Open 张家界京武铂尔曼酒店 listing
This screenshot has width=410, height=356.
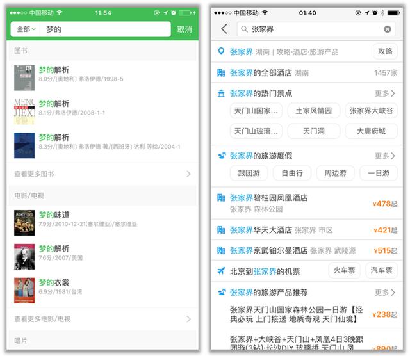(x=307, y=250)
